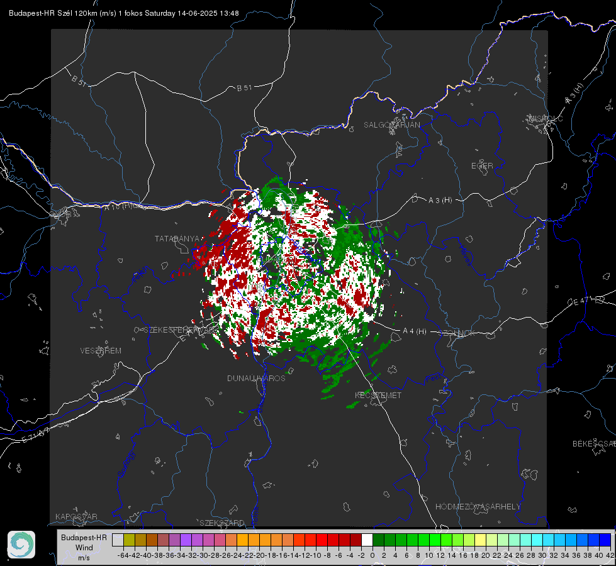Pick the dark red swatch between -4 and -2
Viewport: 616px width, 566px height.
[x=356, y=540]
